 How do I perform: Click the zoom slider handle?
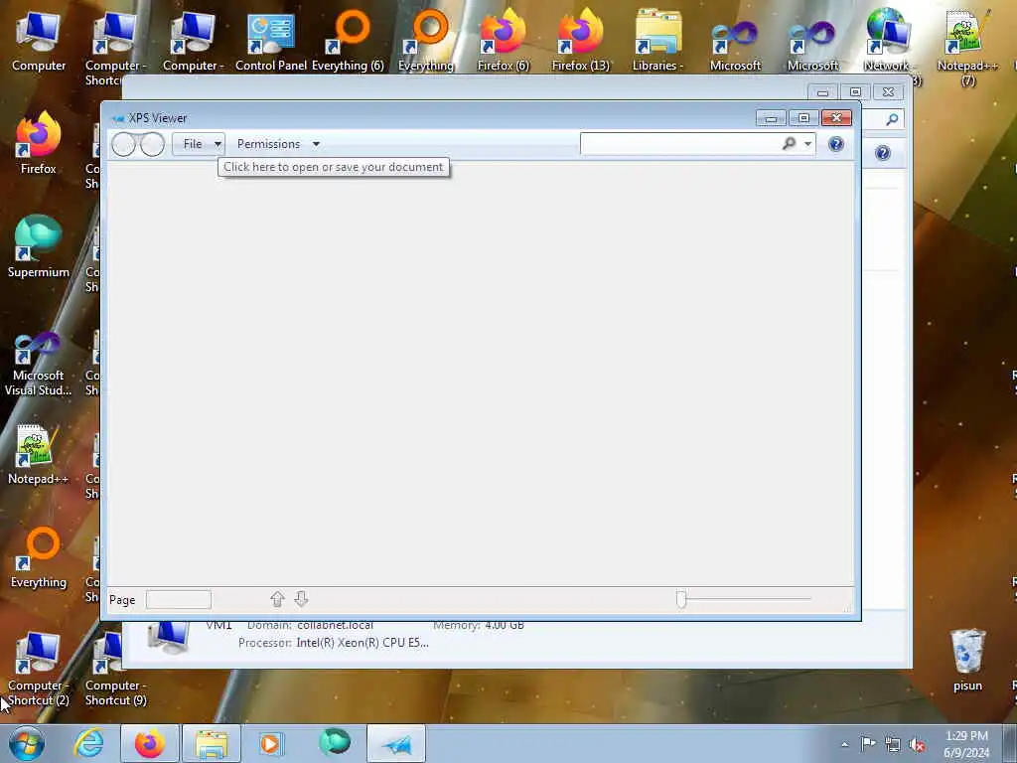(x=681, y=599)
